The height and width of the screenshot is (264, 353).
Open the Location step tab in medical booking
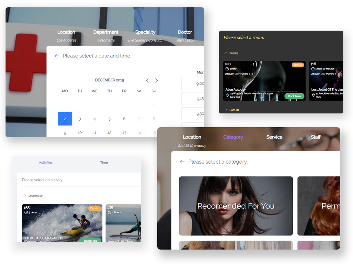66,32
